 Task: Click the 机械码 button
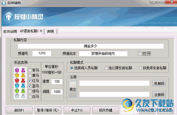tap(159, 83)
